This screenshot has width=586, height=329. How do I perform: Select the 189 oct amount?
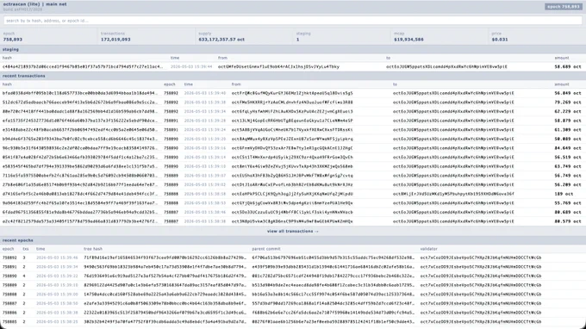tap(564, 194)
